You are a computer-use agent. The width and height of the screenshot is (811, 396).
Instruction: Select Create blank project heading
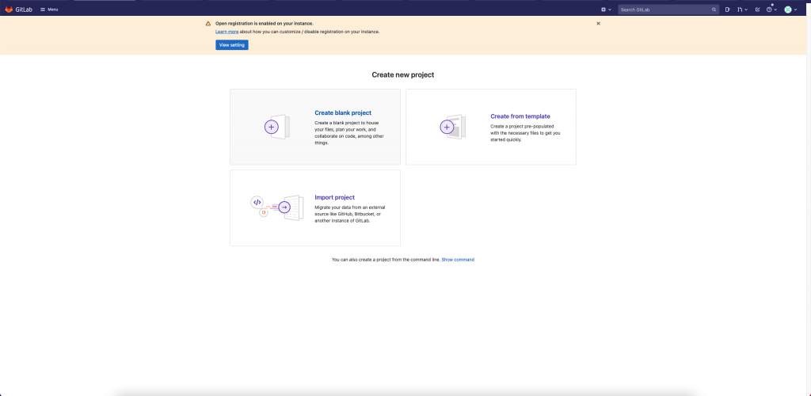(343, 112)
